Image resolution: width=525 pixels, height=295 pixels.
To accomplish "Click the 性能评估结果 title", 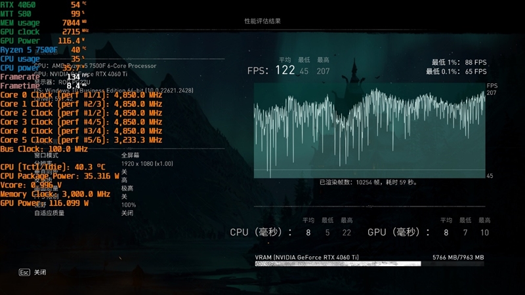I will (262, 21).
